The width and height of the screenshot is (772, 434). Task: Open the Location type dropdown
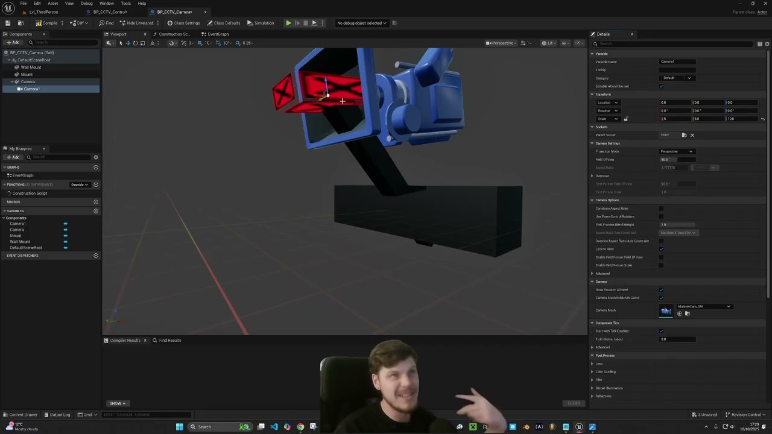click(607, 102)
